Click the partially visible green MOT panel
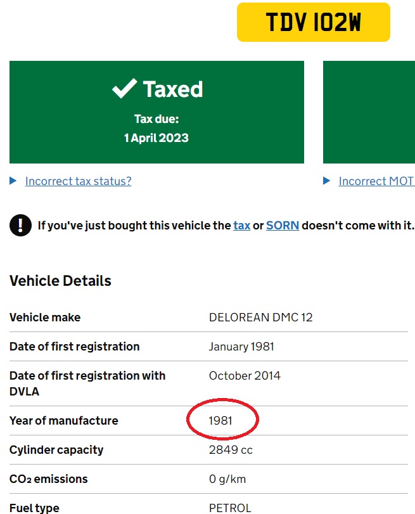Screen dimensions: 415x514 pyautogui.click(x=369, y=112)
